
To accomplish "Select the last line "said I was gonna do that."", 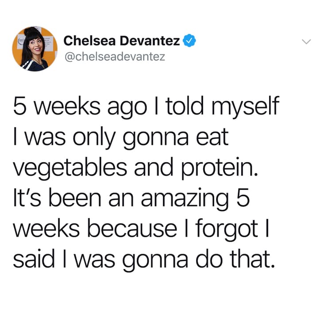I will pyautogui.click(x=144, y=260).
